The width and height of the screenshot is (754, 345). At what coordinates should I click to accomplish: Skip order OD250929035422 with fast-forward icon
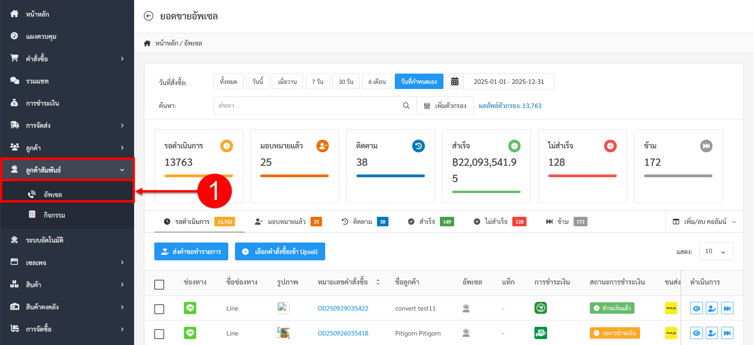point(727,308)
